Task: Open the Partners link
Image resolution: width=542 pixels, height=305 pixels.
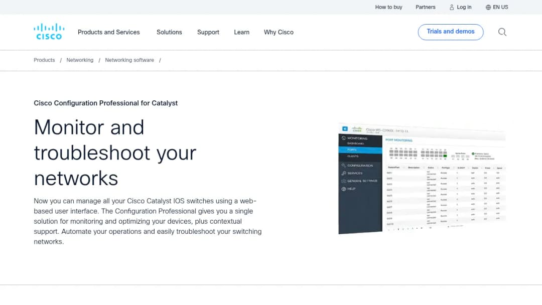Action: point(426,7)
